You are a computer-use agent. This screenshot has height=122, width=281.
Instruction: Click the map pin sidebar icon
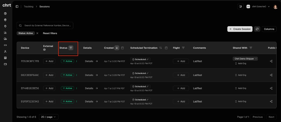5,20
